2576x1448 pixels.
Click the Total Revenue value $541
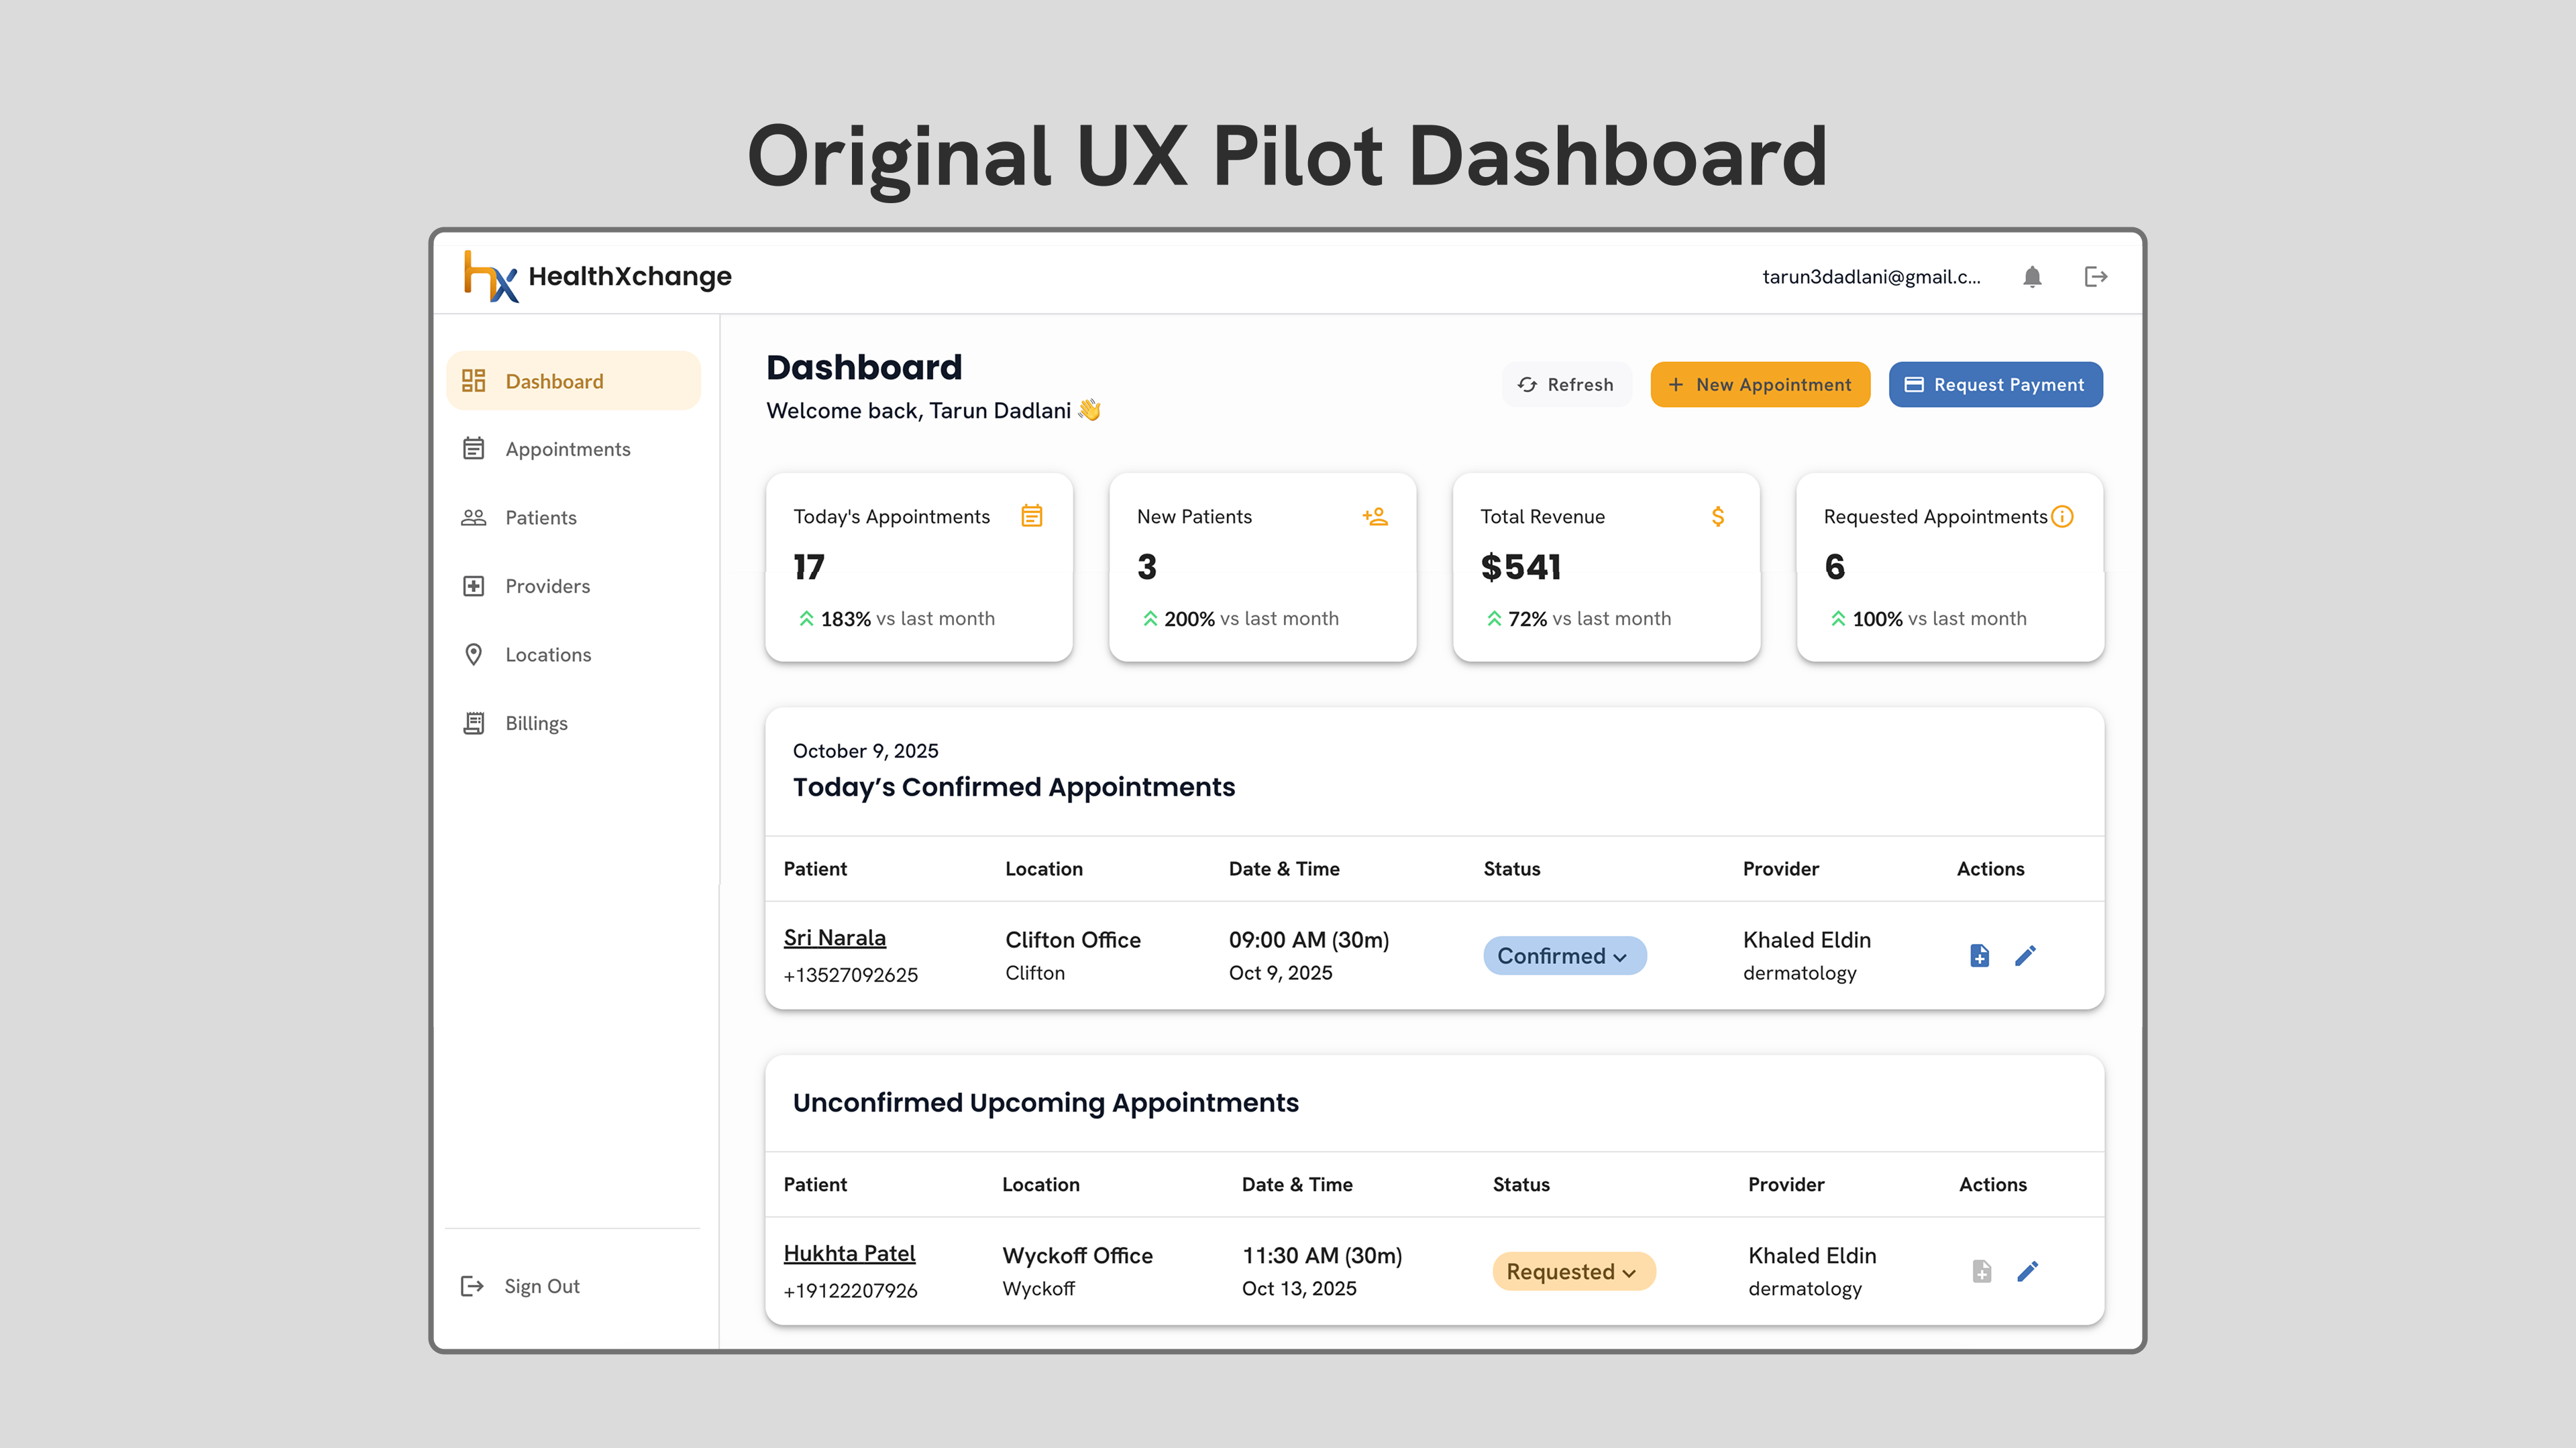pos(1521,566)
